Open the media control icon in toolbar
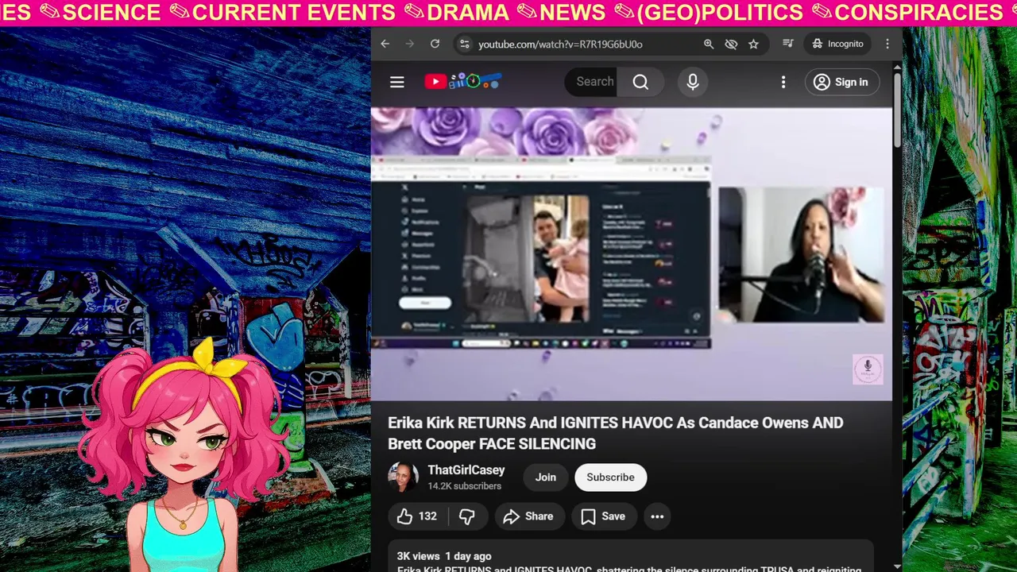This screenshot has width=1017, height=572. pyautogui.click(x=787, y=44)
